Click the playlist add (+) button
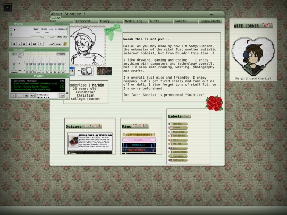The width and height of the screenshot is (287, 215). coord(13,96)
